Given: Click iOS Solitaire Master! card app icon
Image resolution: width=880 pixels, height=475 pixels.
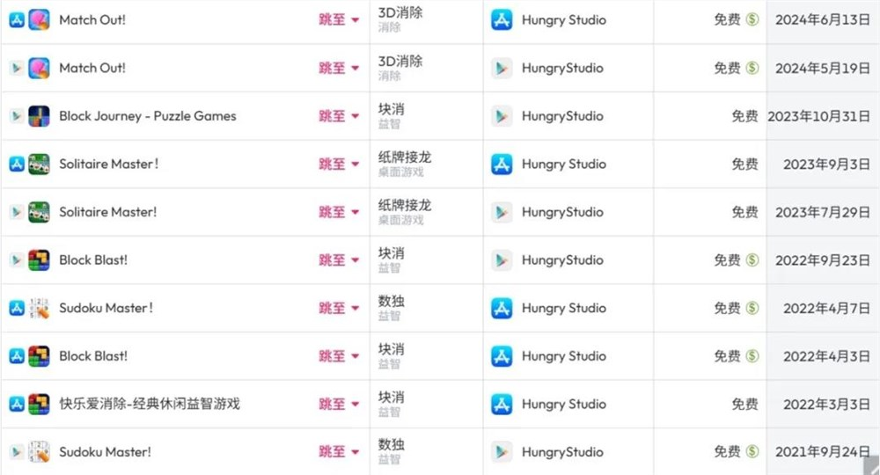Looking at the screenshot, I should pyautogui.click(x=39, y=164).
